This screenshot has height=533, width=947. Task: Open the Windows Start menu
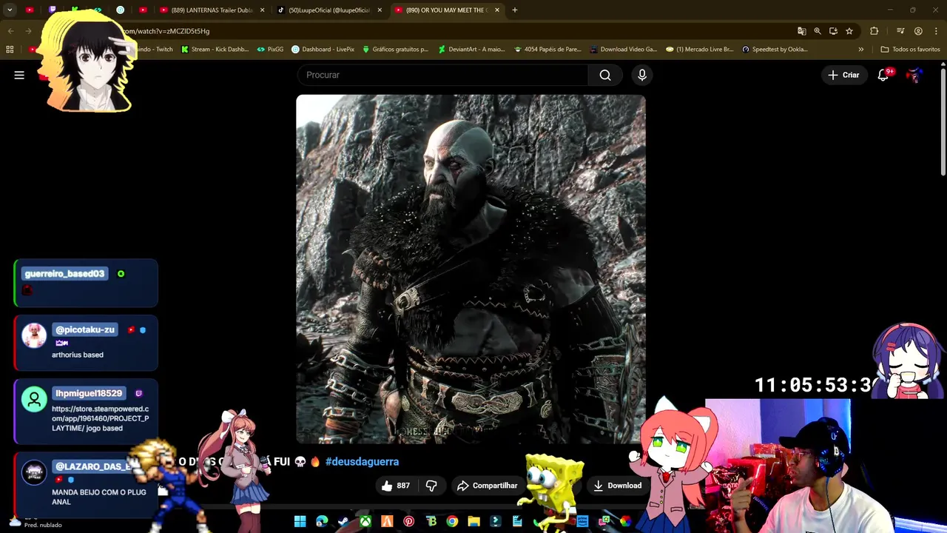[x=300, y=522]
